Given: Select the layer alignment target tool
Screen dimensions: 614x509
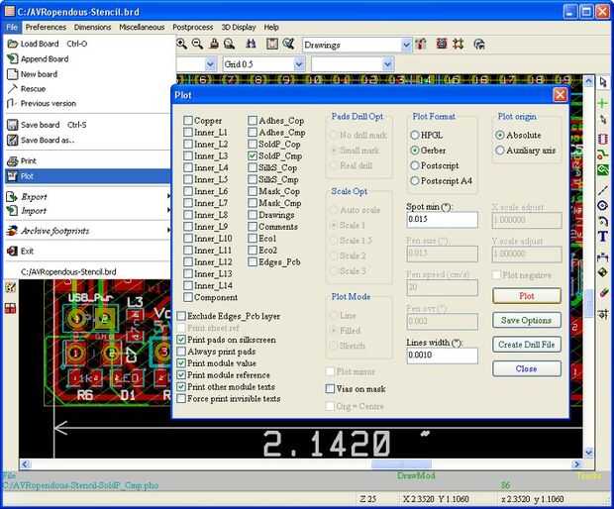Looking at the screenshot, I should [x=603, y=272].
